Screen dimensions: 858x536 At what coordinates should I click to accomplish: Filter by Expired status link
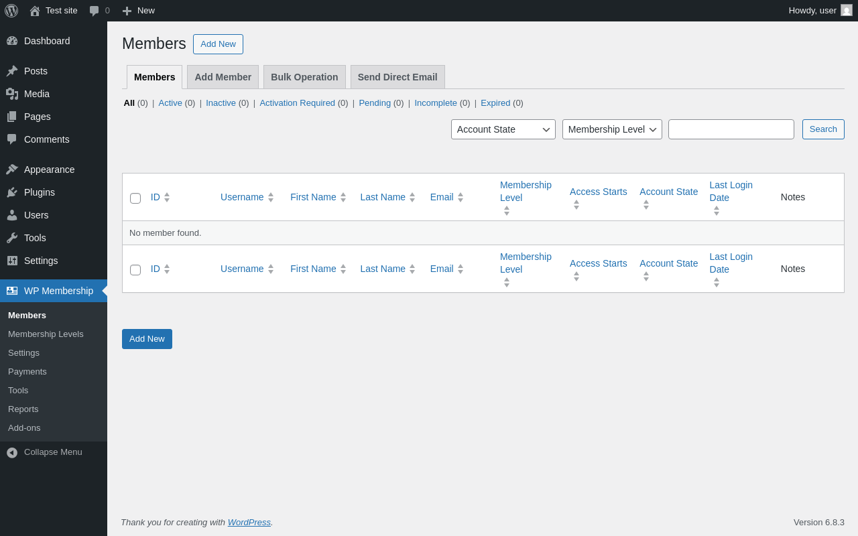coord(495,103)
